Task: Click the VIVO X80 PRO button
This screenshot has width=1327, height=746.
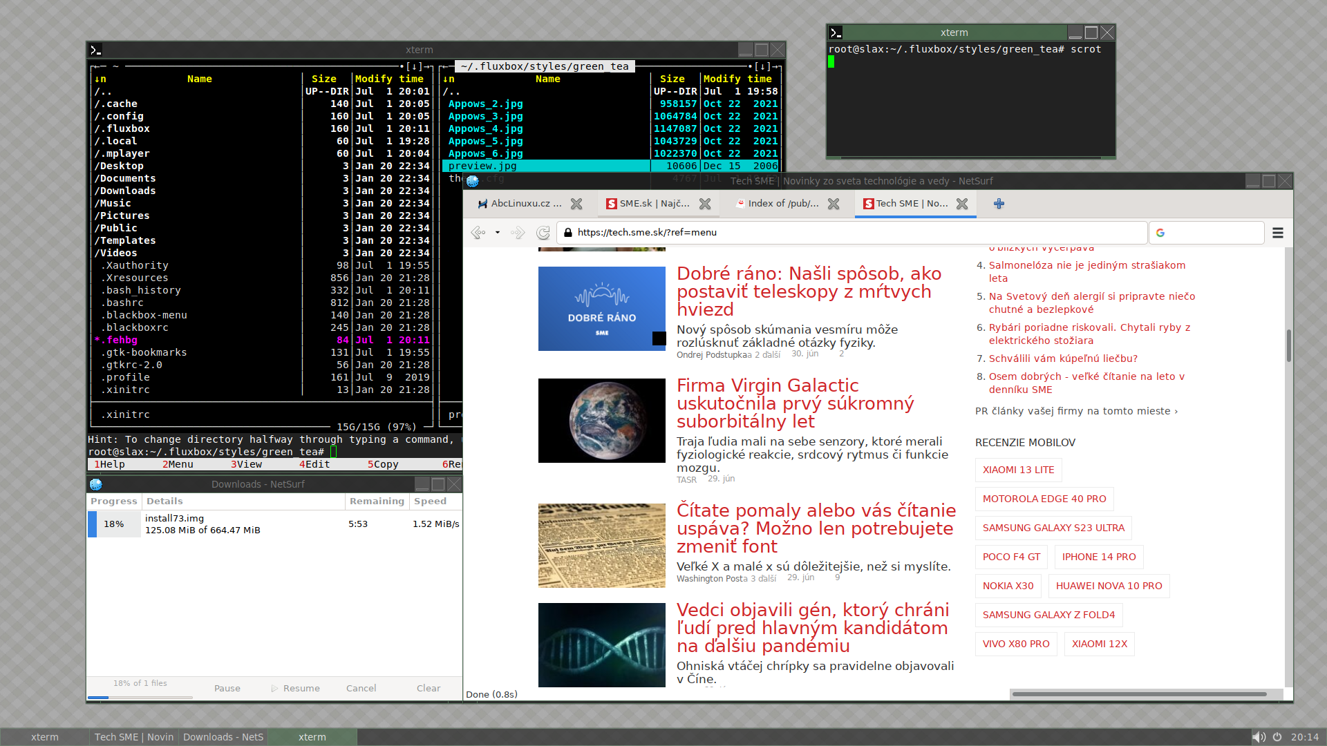Action: (1016, 644)
